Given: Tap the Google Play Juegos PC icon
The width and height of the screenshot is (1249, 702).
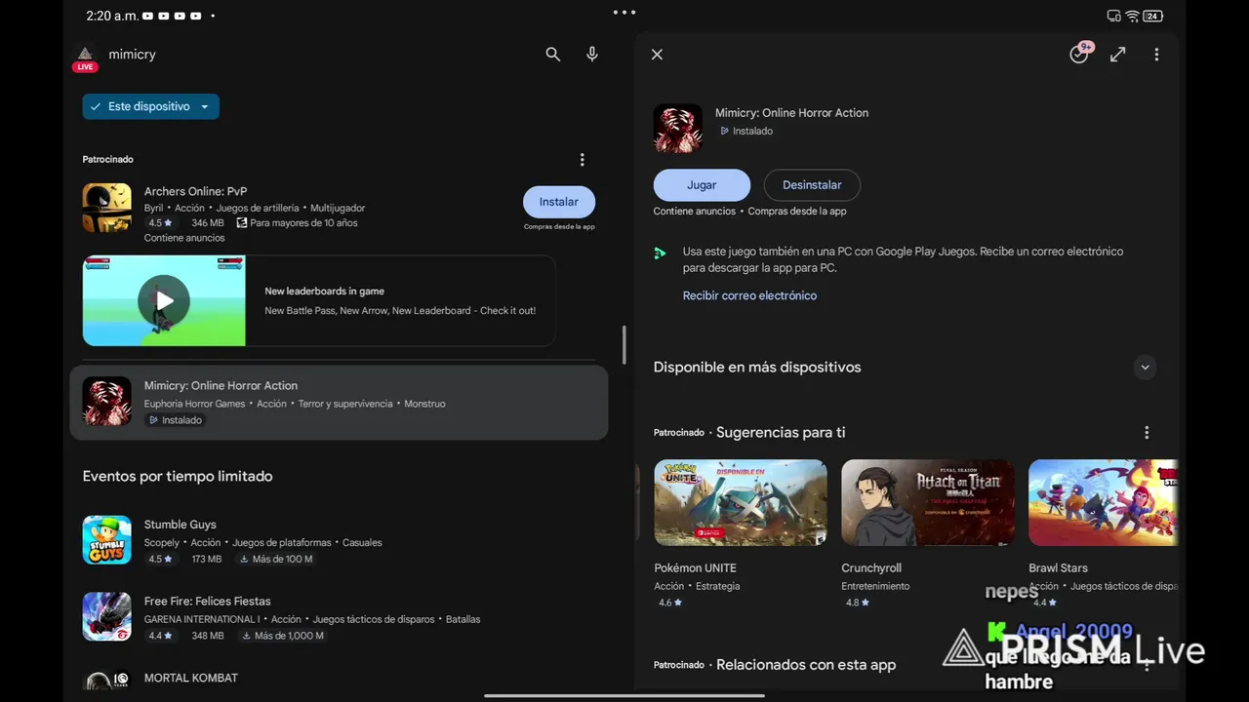Looking at the screenshot, I should pos(661,253).
